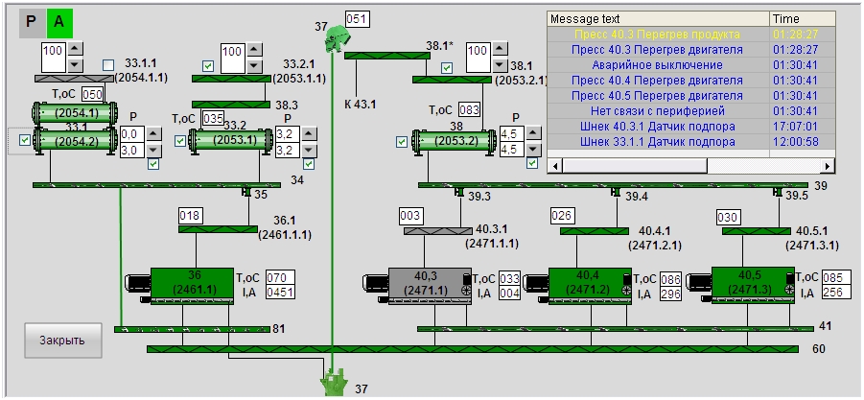Image resolution: width=864 pixels, height=400 pixels.
Task: Enable the unchecked checkbox beside 33.1.1
Action: click(x=108, y=65)
